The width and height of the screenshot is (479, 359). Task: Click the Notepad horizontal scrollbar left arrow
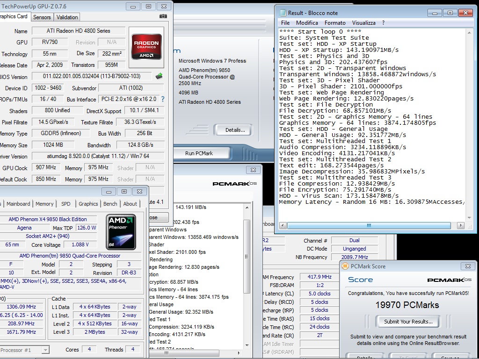click(x=283, y=226)
